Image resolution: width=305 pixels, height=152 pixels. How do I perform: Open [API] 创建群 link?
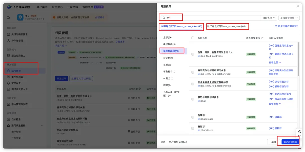coord(275,117)
